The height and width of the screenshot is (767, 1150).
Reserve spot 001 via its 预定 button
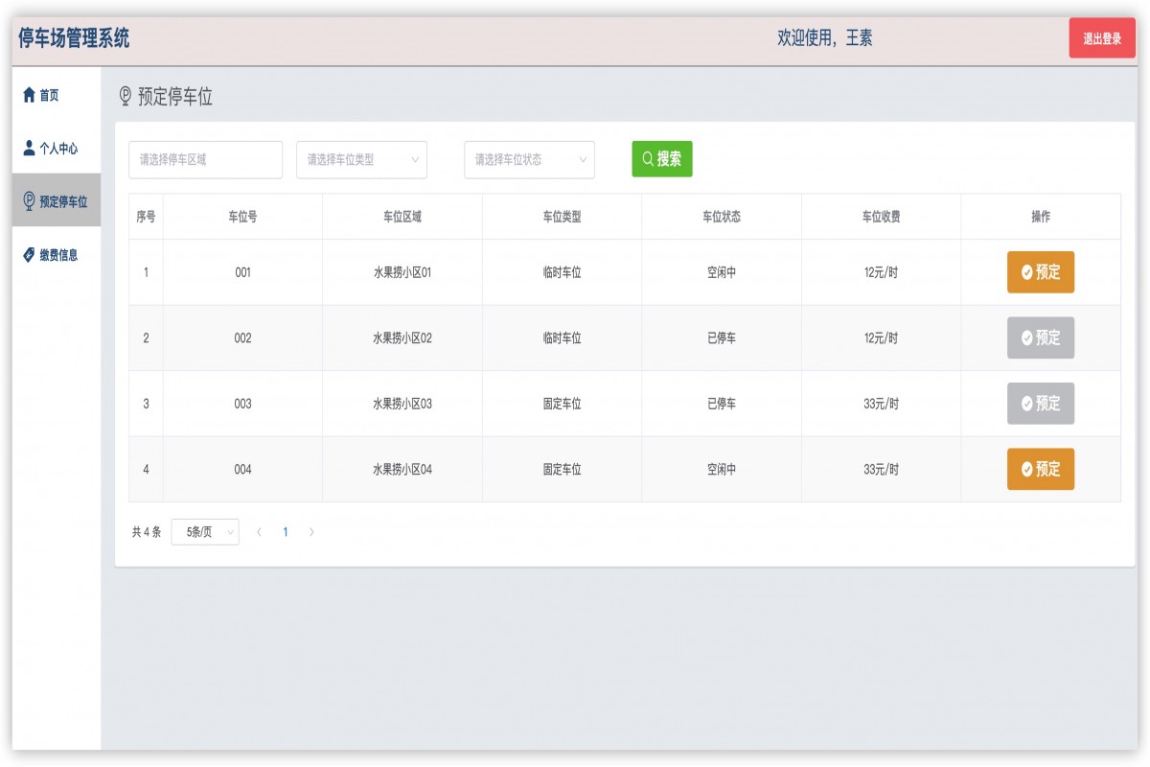tap(1040, 272)
